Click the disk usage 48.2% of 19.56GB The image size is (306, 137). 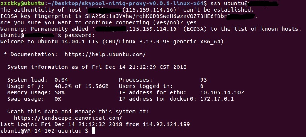click(82, 86)
